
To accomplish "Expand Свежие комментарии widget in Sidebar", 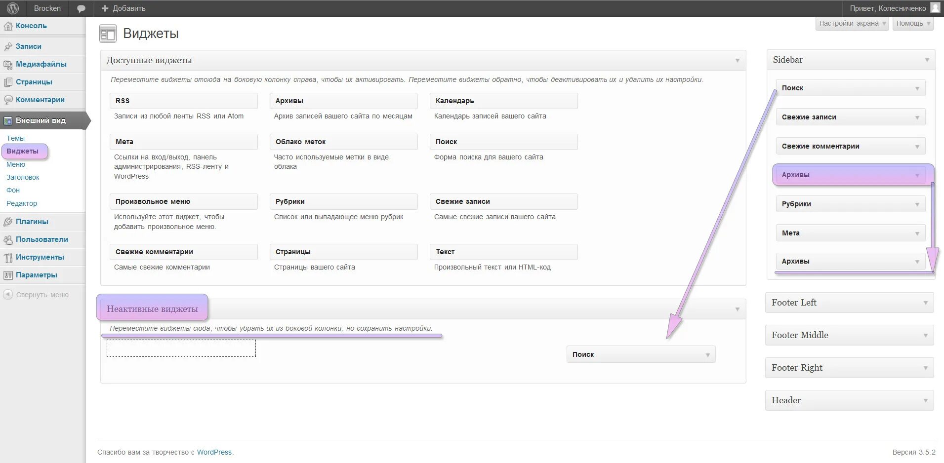I will click(917, 147).
